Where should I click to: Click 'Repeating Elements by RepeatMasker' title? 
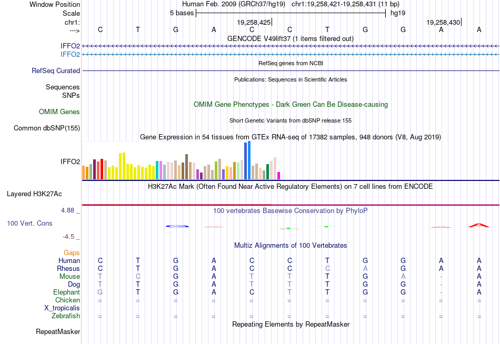pos(291,324)
